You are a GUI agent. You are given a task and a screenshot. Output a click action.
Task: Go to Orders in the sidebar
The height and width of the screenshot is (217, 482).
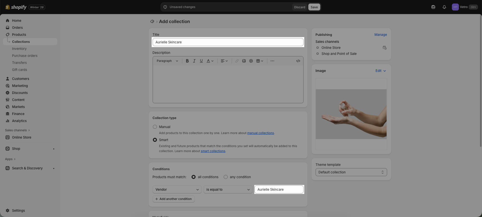17,28
